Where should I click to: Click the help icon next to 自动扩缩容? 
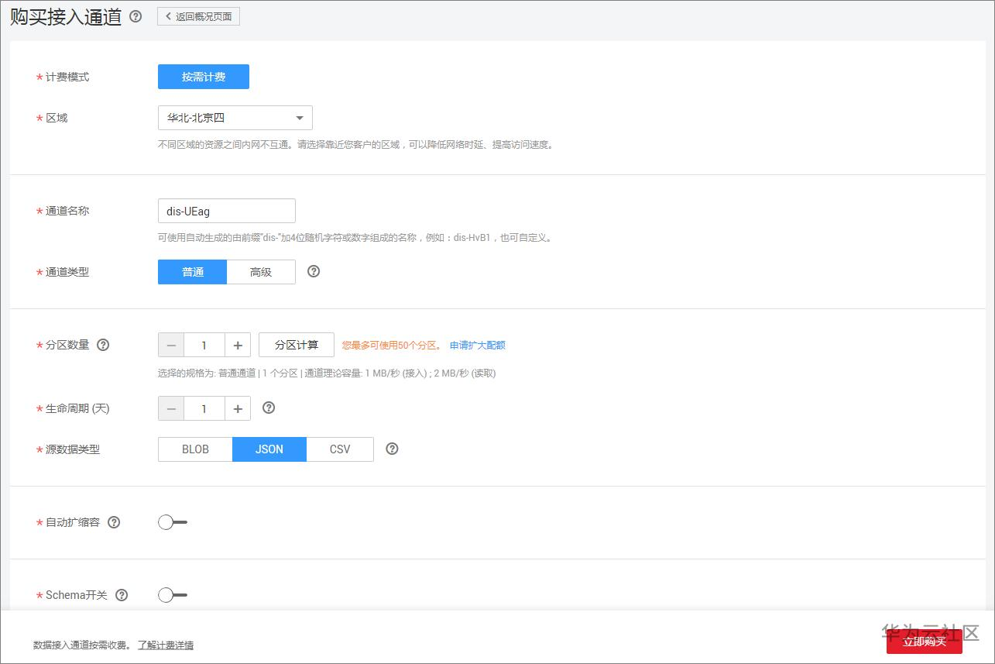coord(114,522)
